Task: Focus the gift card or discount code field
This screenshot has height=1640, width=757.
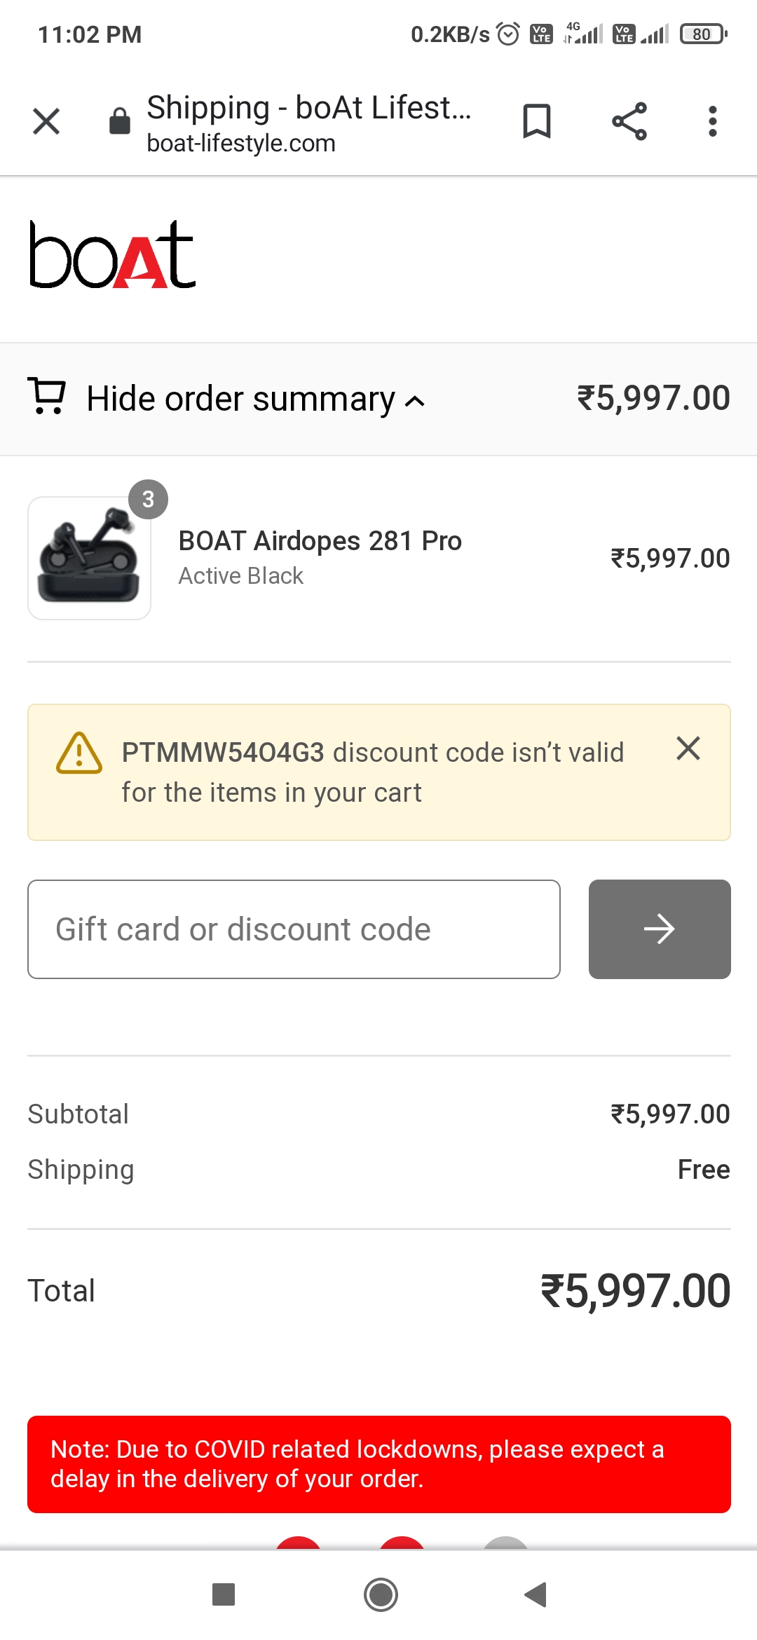Action: point(294,929)
